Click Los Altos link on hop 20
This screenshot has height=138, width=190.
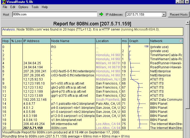tap(108, 128)
